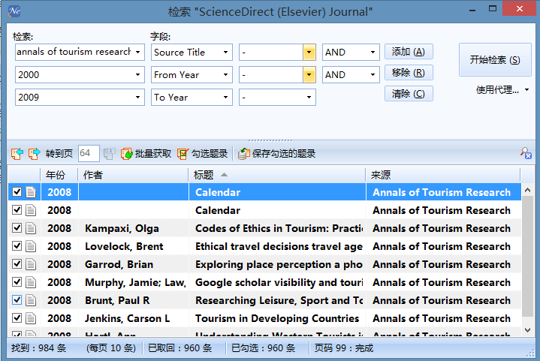Image resolution: width=540 pixels, height=361 pixels.
Task: Click the search-in-results icon at toolbar right
Action: point(526,153)
